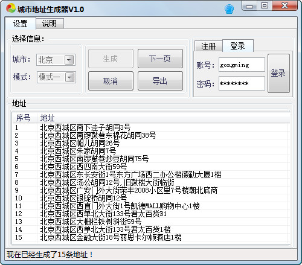Minimize the 城市地址生成器 window
Screen dimensions: 302x265
(249, 6)
